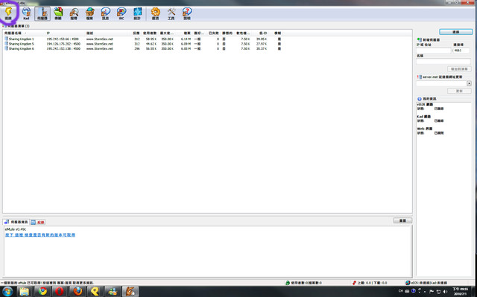Click the 56.55 K users cell
Viewport: 477px width, 297px height.
pos(151,49)
